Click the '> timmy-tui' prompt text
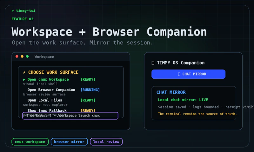The height and width of the screenshot is (152, 254). click(23, 11)
